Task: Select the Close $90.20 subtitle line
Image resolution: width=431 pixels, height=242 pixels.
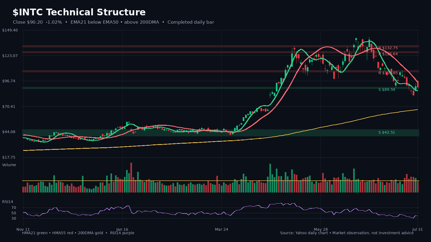Action: (113, 22)
